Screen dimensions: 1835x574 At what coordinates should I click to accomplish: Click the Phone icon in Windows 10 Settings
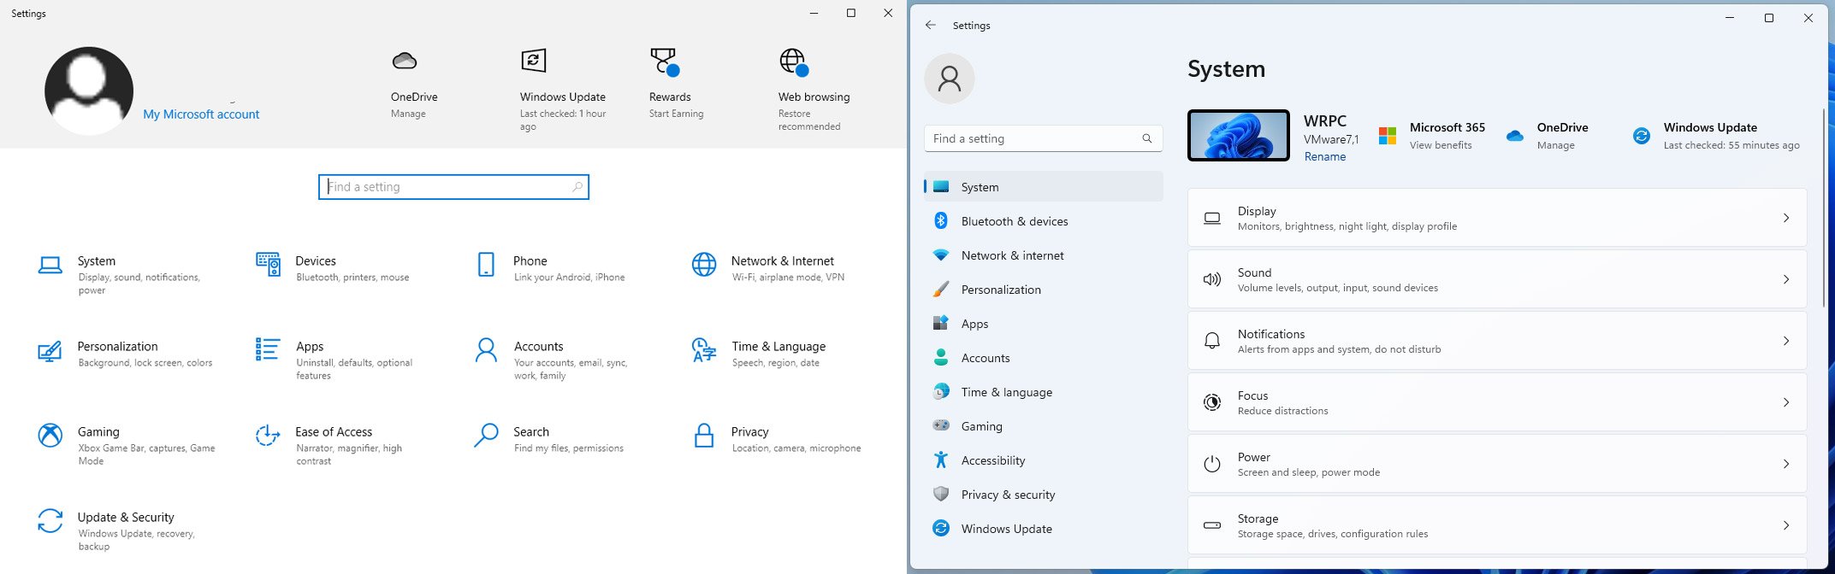486,265
